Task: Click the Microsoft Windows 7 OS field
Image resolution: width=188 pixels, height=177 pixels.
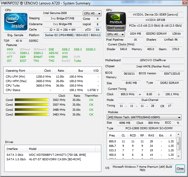Action: click(142, 168)
